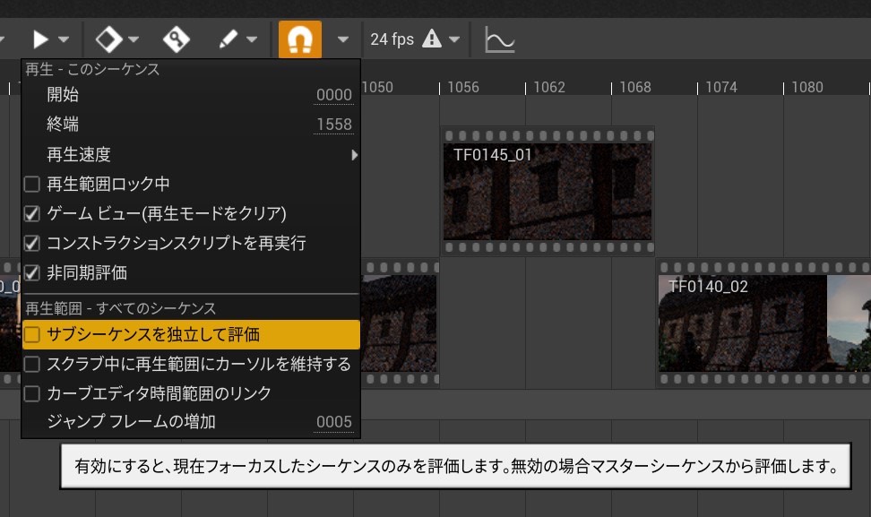Open the dropdown arrow next to the pencil icon

[252, 39]
